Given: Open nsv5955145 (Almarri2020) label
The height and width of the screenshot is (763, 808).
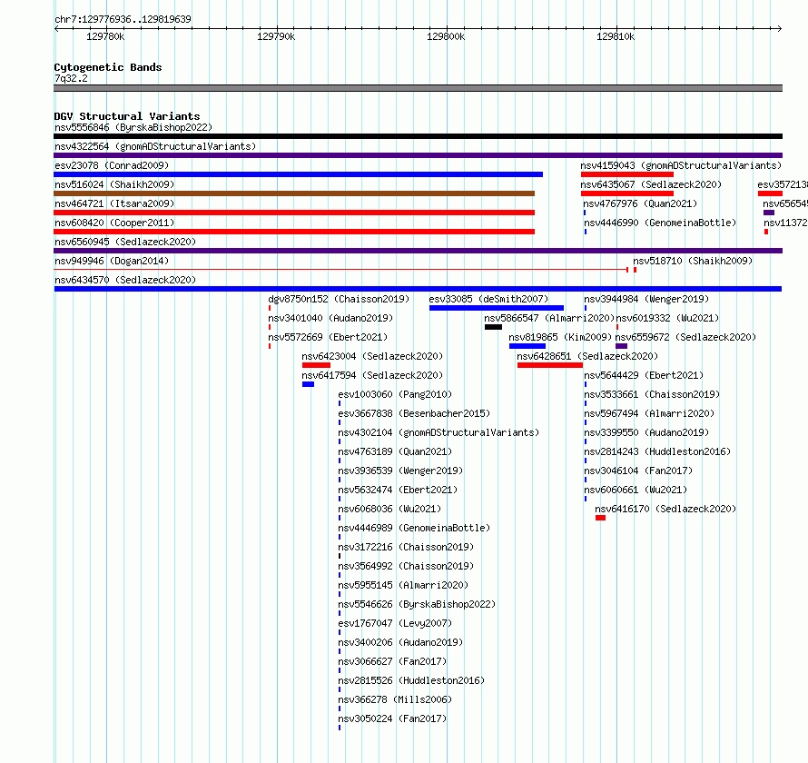Looking at the screenshot, I should (403, 585).
